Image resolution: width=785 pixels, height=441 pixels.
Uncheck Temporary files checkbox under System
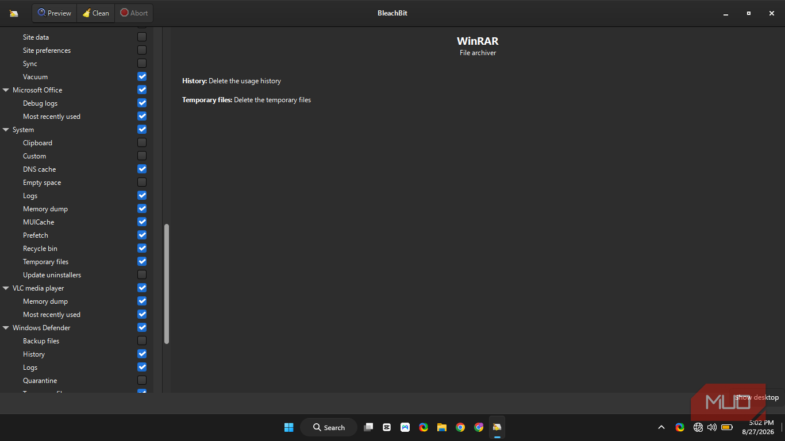(142, 261)
